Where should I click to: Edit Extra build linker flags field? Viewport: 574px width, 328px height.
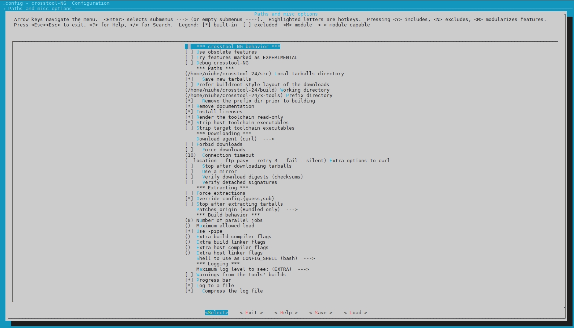point(225,242)
